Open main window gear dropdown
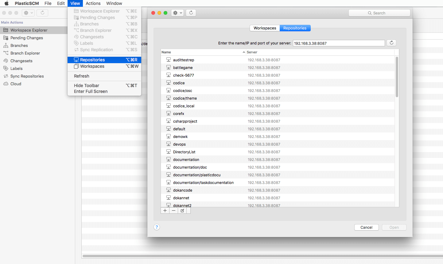The image size is (443, 264). tap(28, 13)
